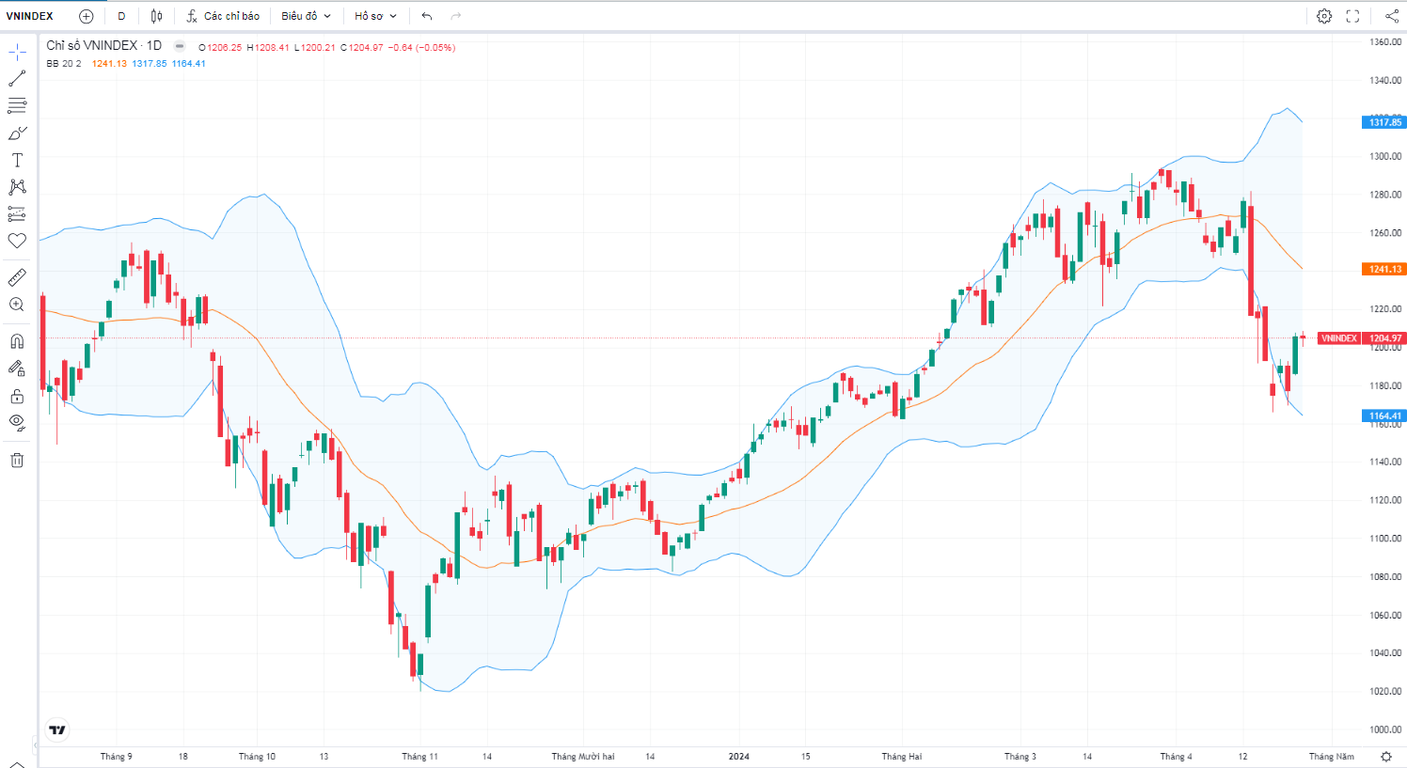Click the 1317.85 blue price axis label
Image resolution: width=1407 pixels, height=768 pixels.
coord(1383,122)
